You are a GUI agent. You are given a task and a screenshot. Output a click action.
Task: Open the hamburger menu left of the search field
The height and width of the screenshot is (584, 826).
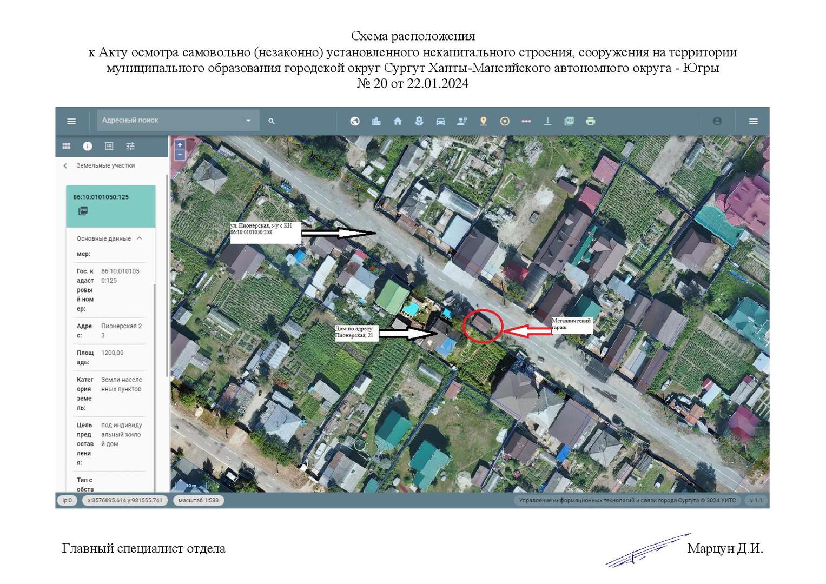tap(71, 121)
